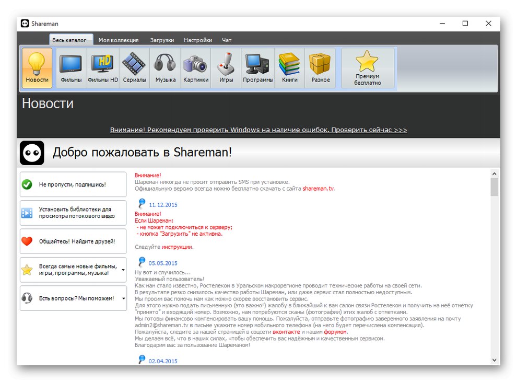517x382 pixels.
Task: Click the Новости section heading
Action: click(48, 103)
